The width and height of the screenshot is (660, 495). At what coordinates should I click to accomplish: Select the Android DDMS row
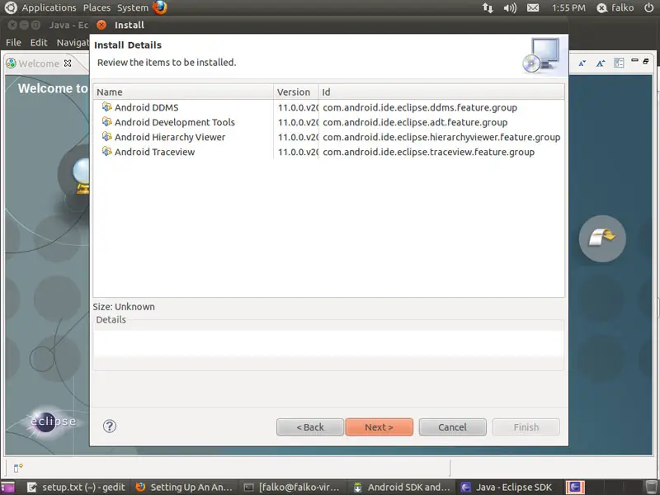(x=328, y=107)
